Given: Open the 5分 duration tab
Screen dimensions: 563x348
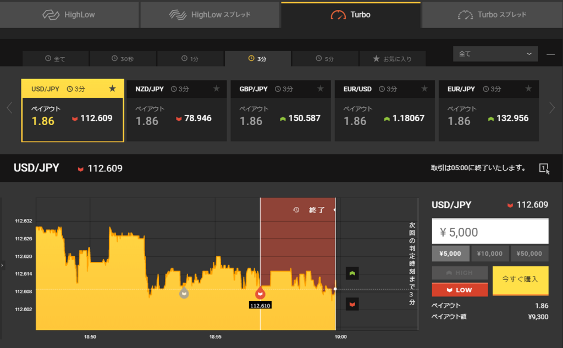Looking at the screenshot, I should (324, 59).
